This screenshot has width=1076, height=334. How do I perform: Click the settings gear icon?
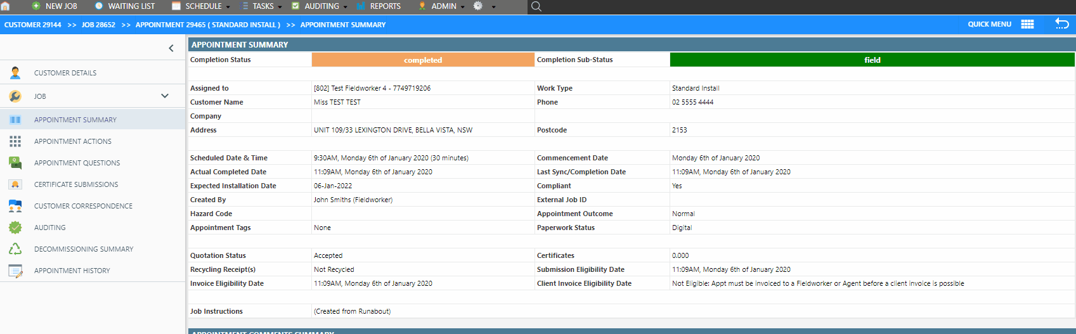click(x=478, y=6)
